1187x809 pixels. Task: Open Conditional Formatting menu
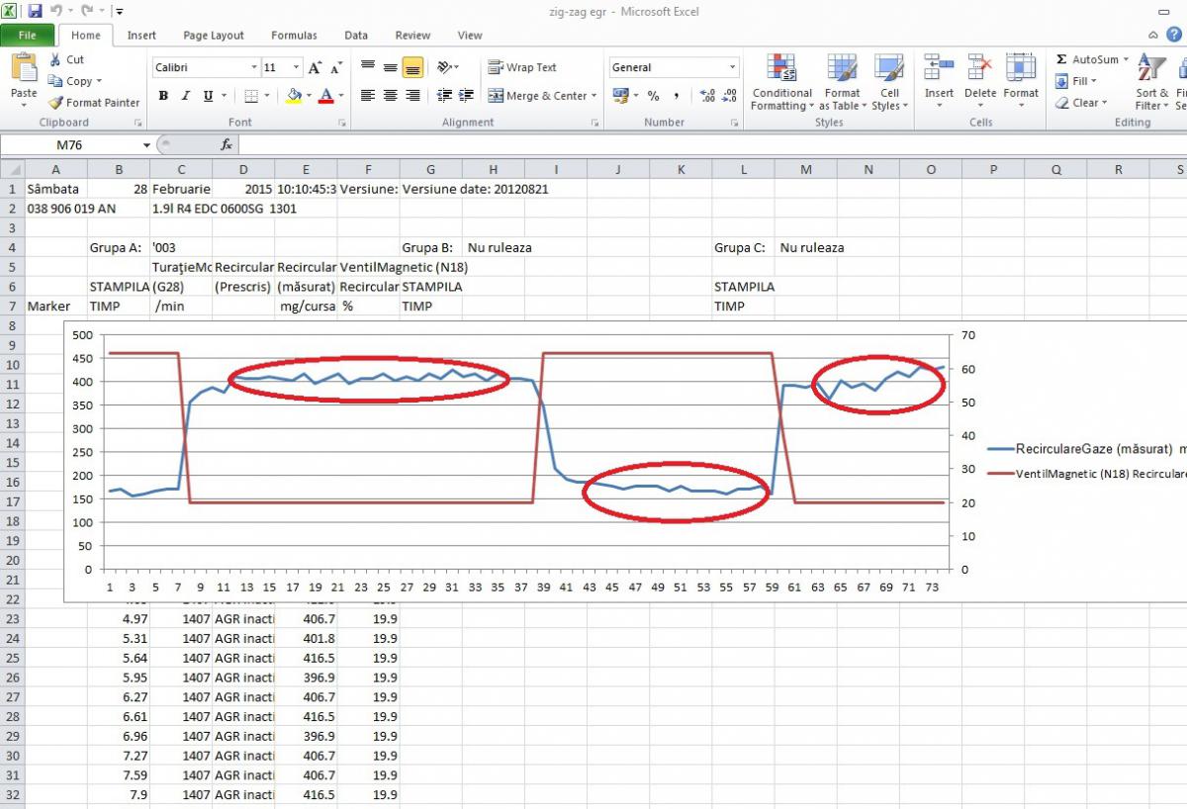[781, 83]
